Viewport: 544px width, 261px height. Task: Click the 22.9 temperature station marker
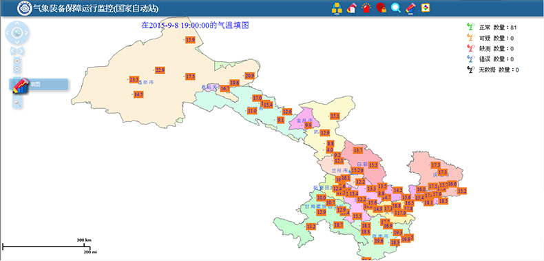(160, 70)
